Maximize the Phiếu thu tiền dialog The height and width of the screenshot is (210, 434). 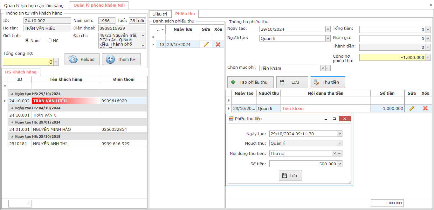coord(334,119)
